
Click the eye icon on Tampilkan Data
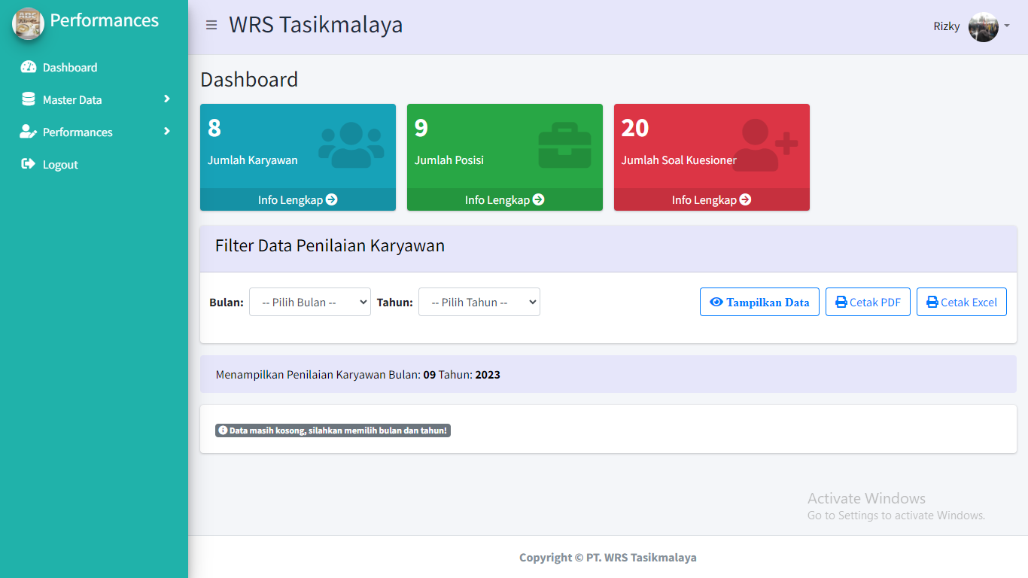716,302
